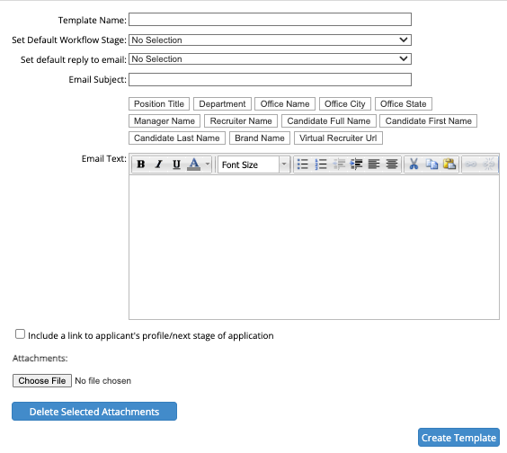Insert Recruiter Name placeholder
Screen dimensions: 507x453
tap(241, 121)
